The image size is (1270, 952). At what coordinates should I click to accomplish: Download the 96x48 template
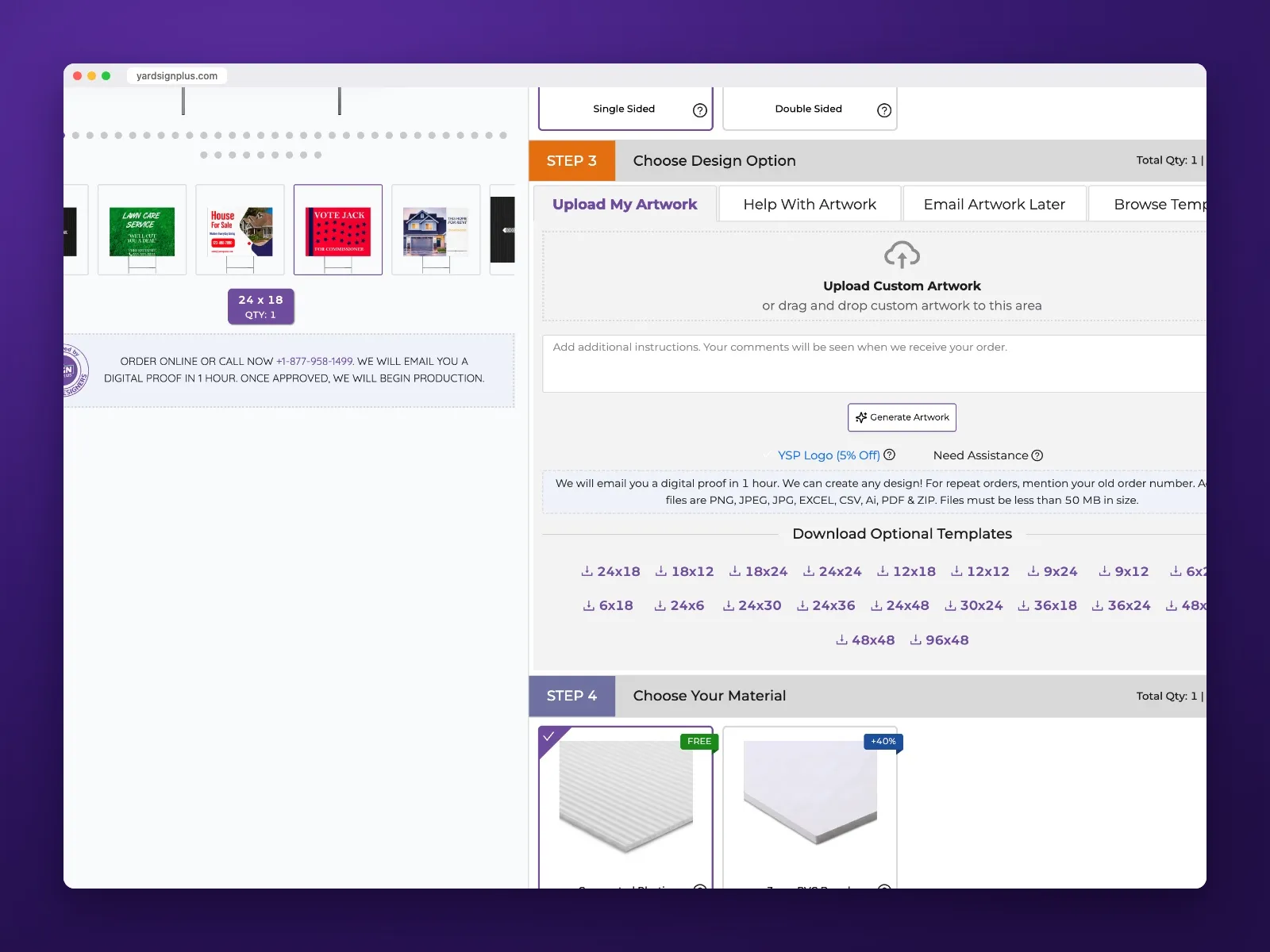click(x=939, y=640)
